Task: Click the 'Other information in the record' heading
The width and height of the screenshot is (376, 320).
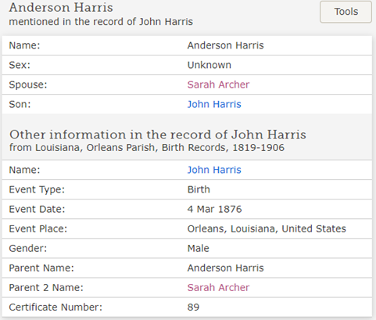Action: [x=158, y=135]
